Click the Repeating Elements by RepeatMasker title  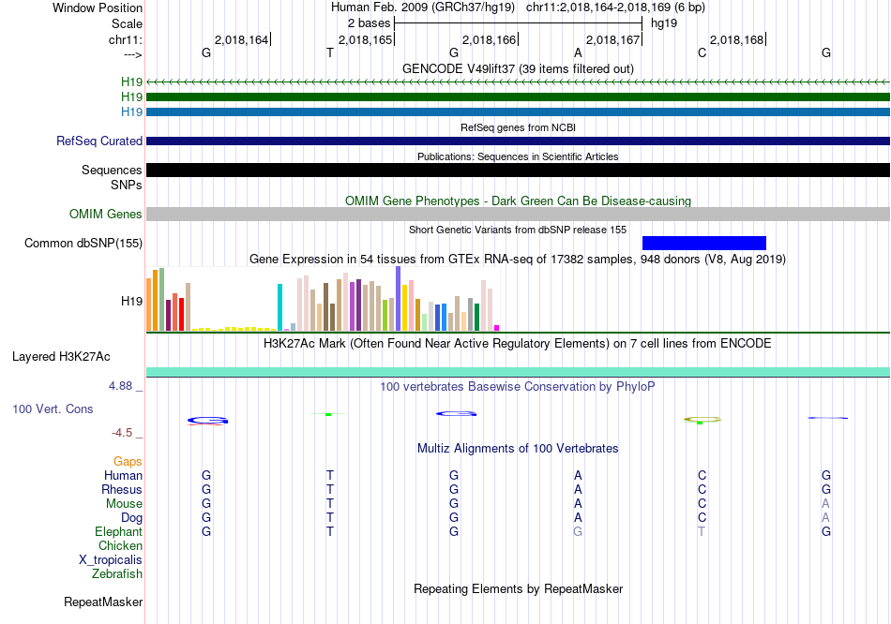click(518, 588)
